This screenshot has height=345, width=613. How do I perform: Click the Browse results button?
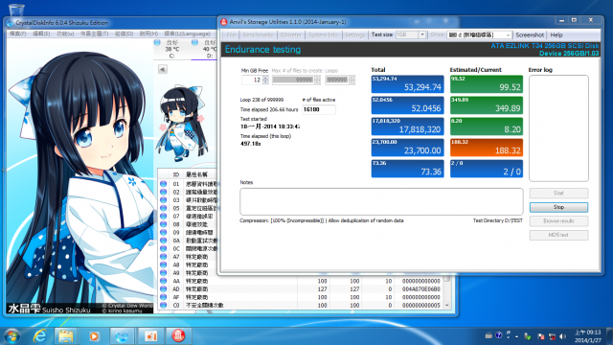558,221
